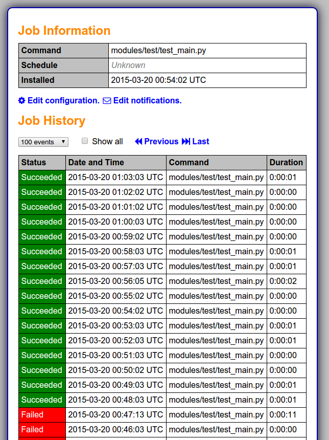Select date 2015-03-20 00:59:02 UTC
The image size is (329, 440).
(115, 237)
